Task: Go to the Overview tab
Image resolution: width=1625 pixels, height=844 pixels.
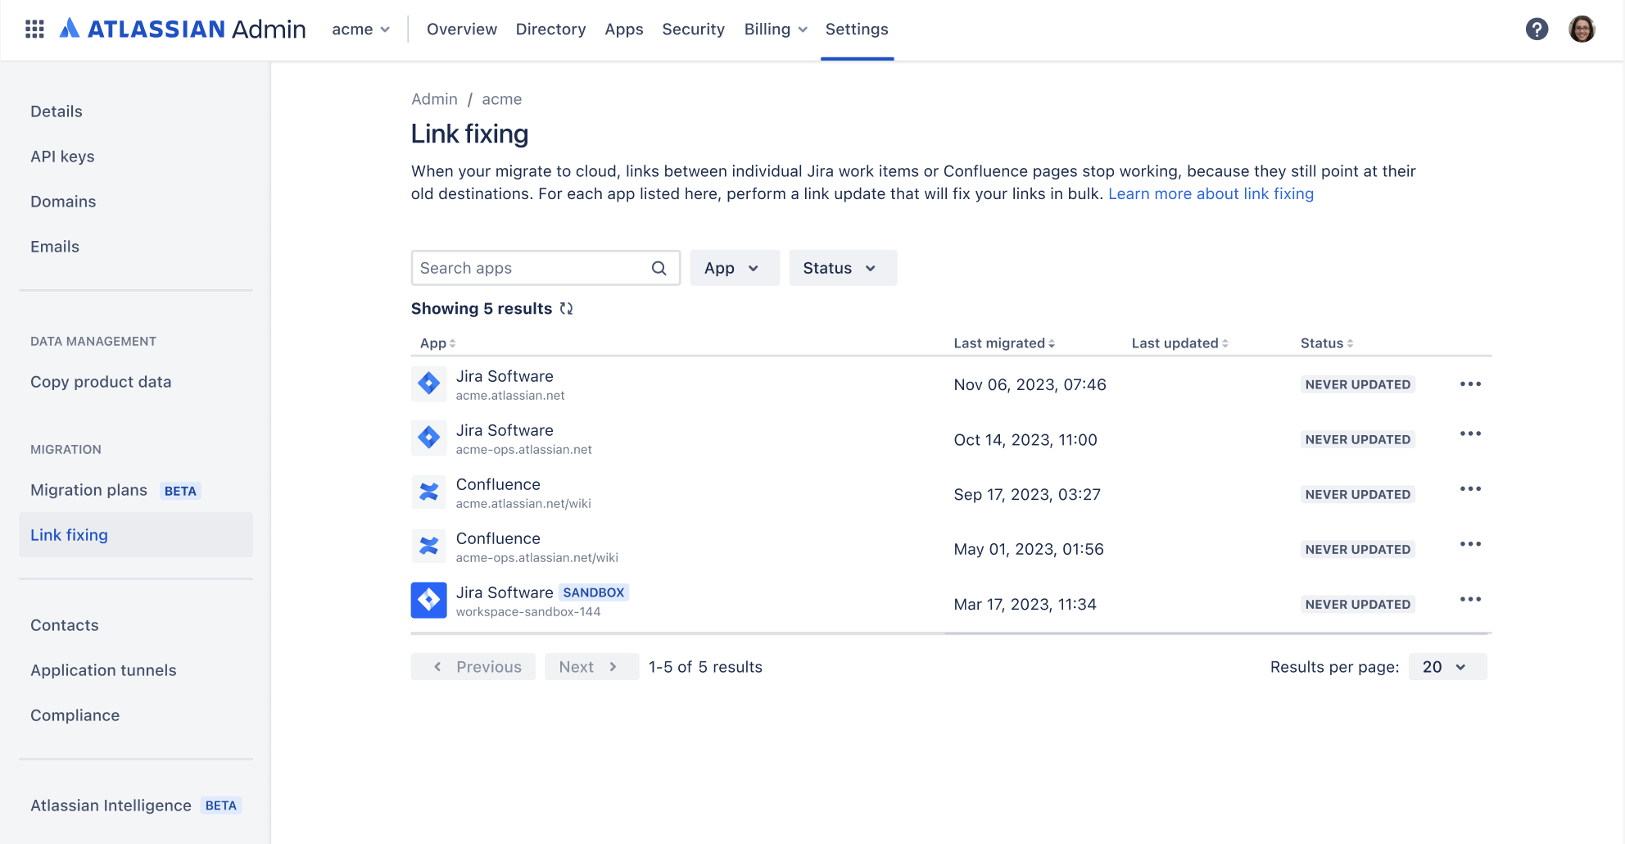Action: coord(462,29)
